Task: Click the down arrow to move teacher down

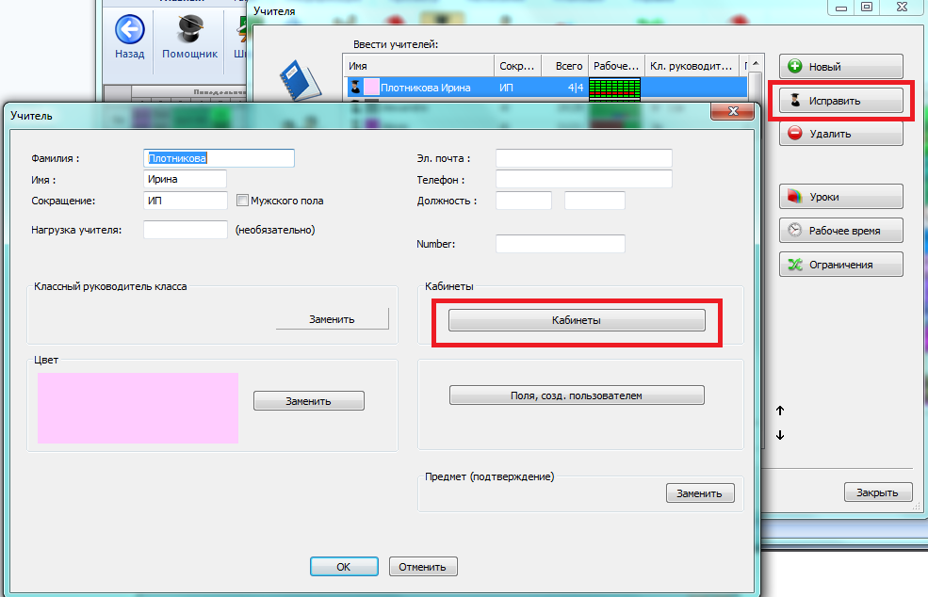Action: (x=780, y=435)
